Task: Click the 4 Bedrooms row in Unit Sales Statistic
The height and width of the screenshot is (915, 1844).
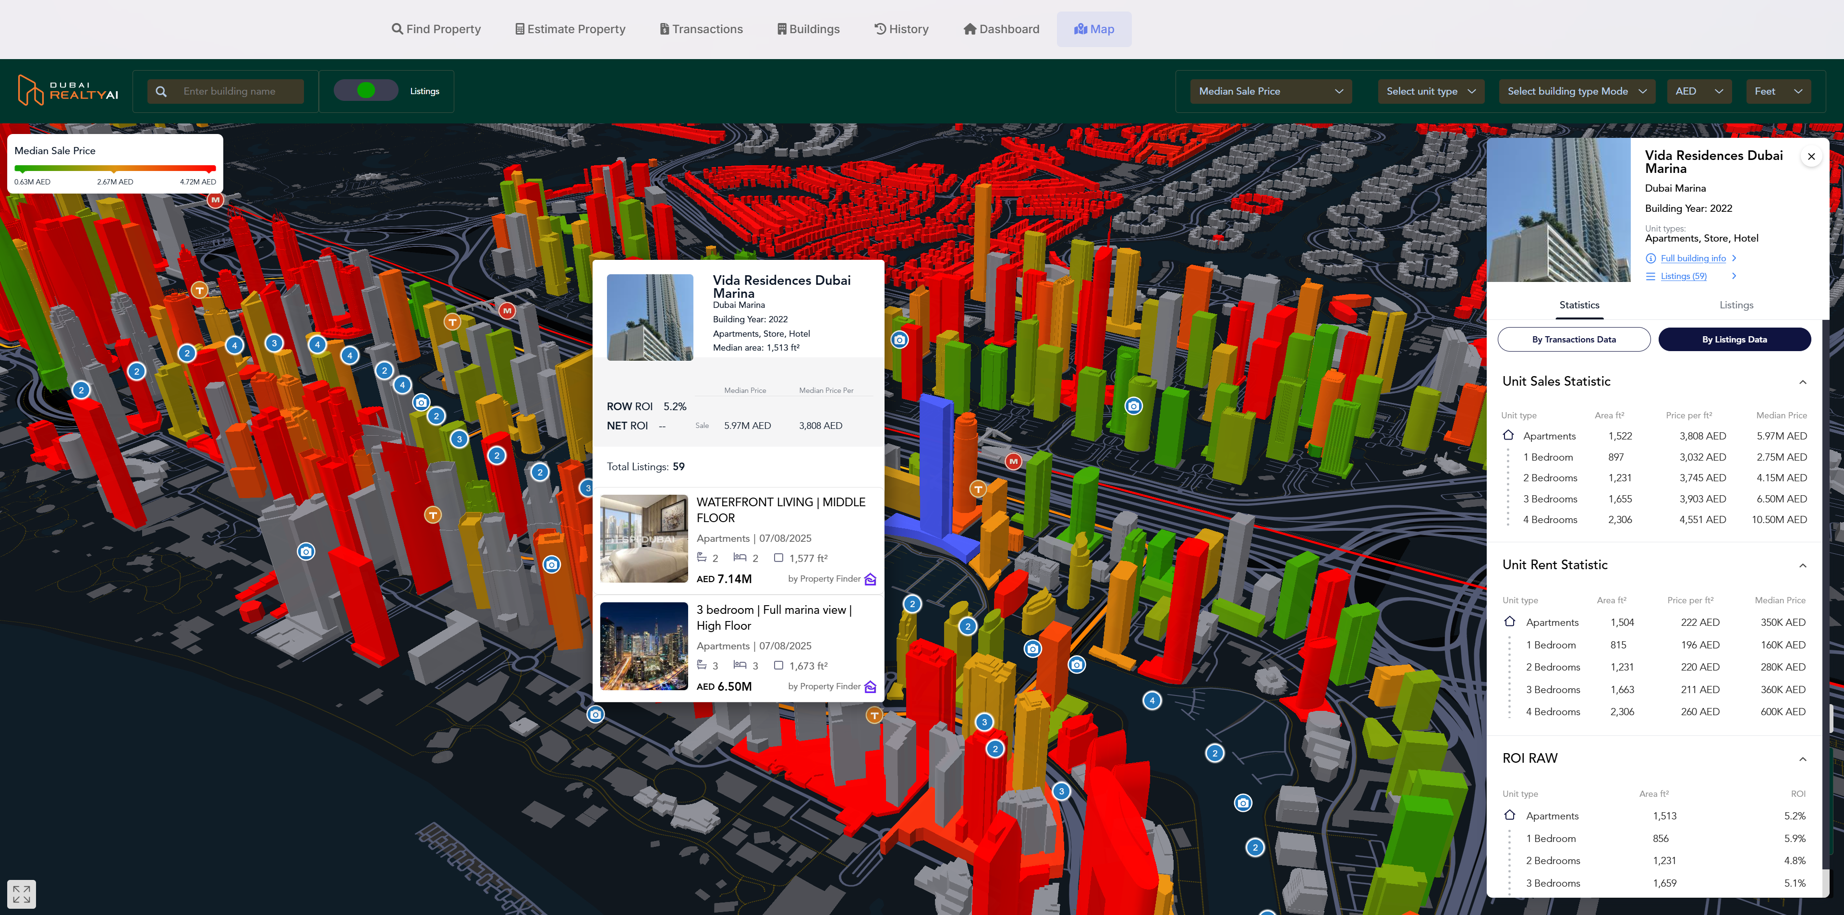Action: (1653, 520)
